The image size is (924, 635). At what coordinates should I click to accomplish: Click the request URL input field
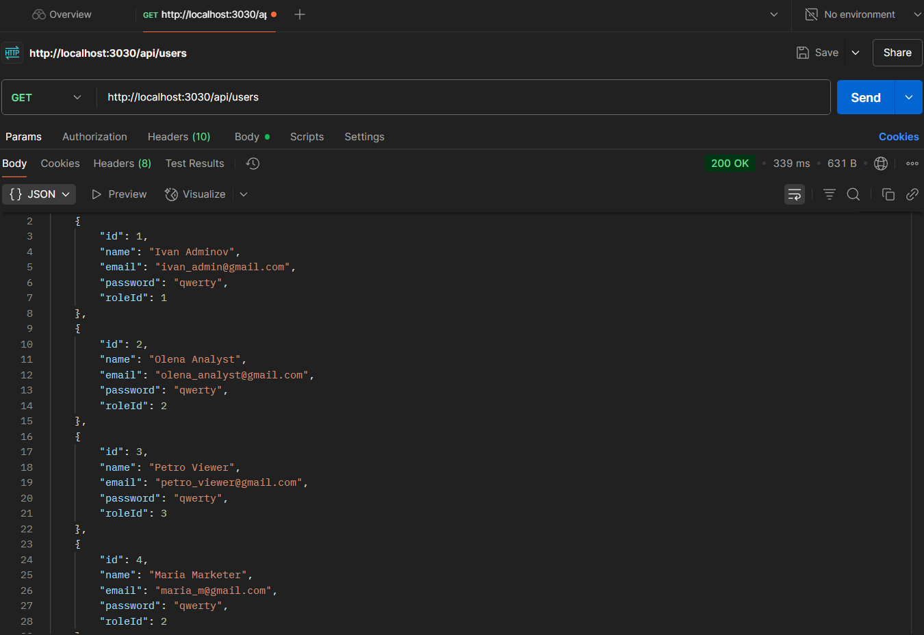click(463, 97)
